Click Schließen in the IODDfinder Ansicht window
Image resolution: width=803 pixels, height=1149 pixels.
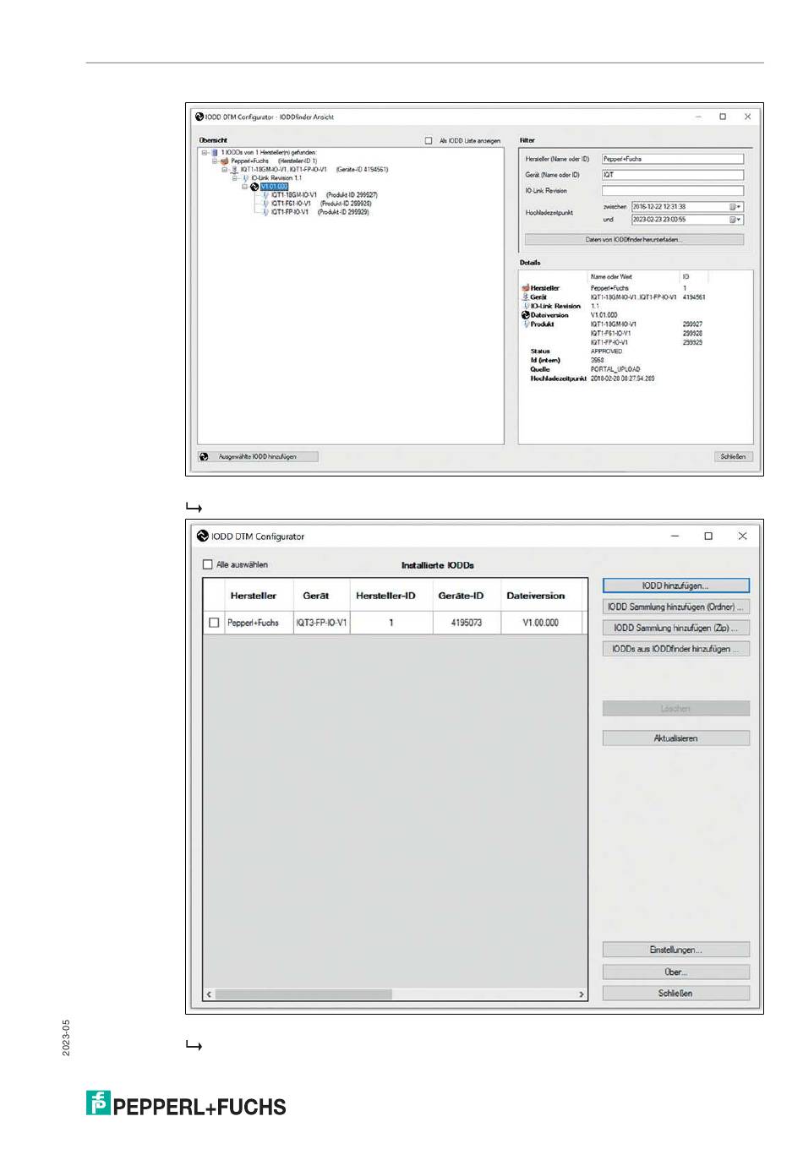733,457
